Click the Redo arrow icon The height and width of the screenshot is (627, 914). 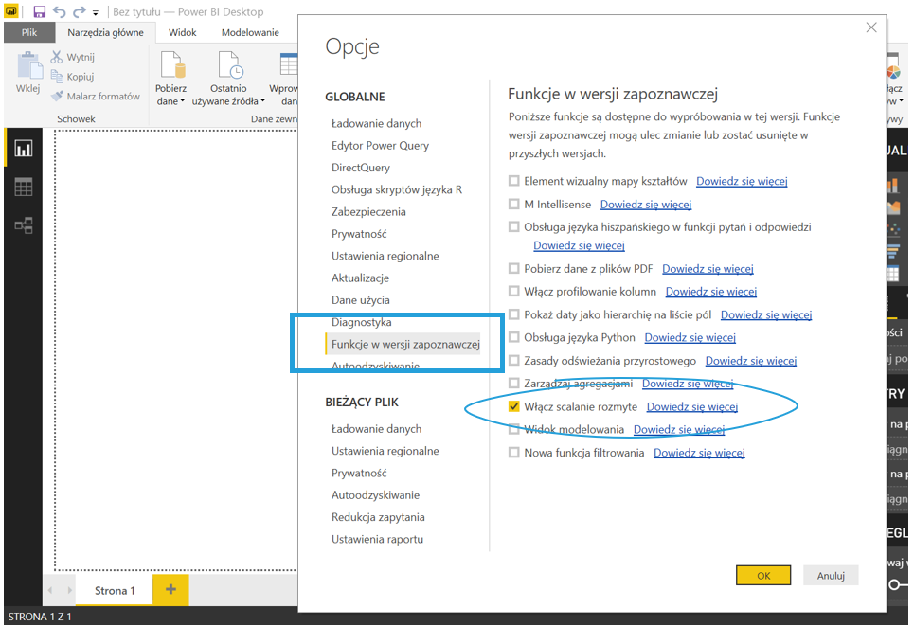[80, 12]
